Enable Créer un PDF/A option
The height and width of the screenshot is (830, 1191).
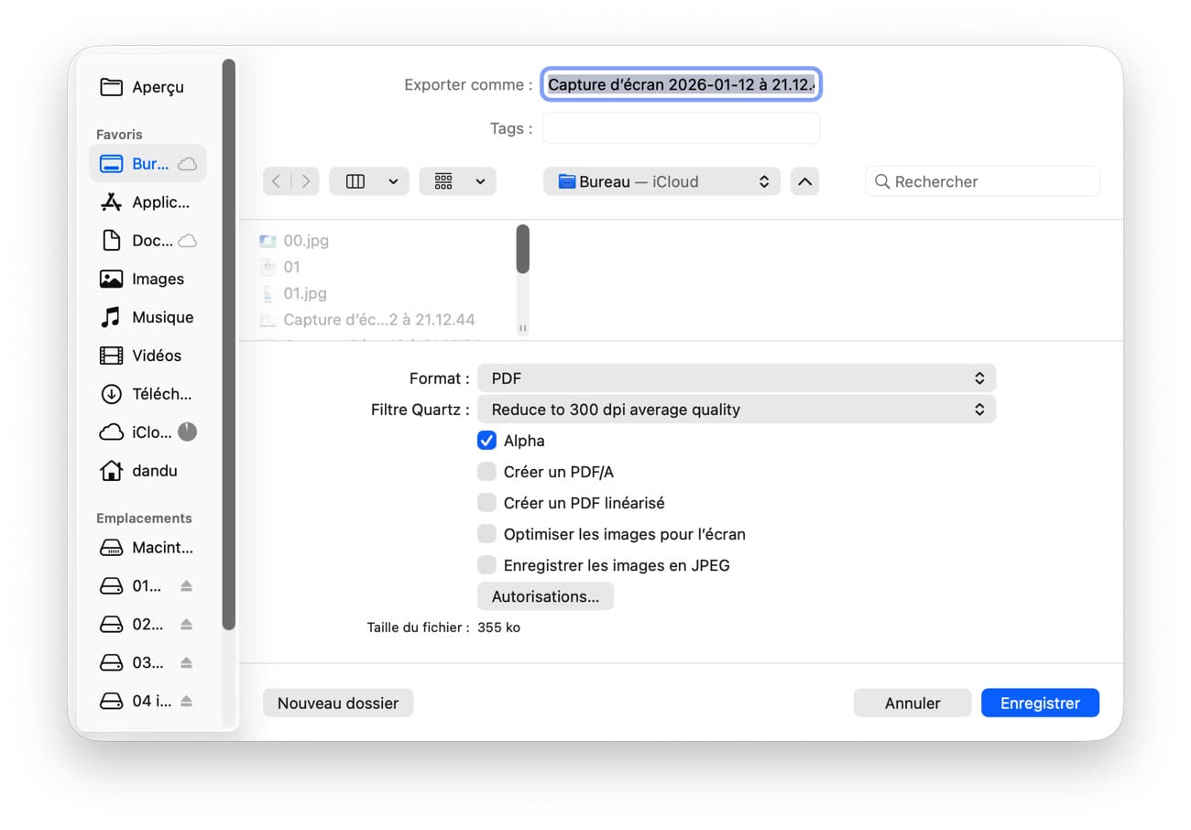click(x=486, y=472)
